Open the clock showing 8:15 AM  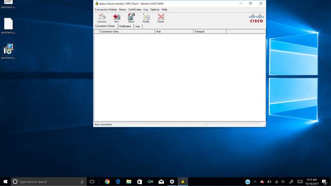(x=312, y=182)
